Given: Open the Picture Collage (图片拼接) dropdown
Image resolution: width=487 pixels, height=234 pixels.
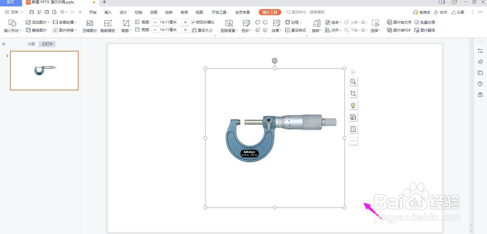Looking at the screenshot, I should (x=65, y=30).
